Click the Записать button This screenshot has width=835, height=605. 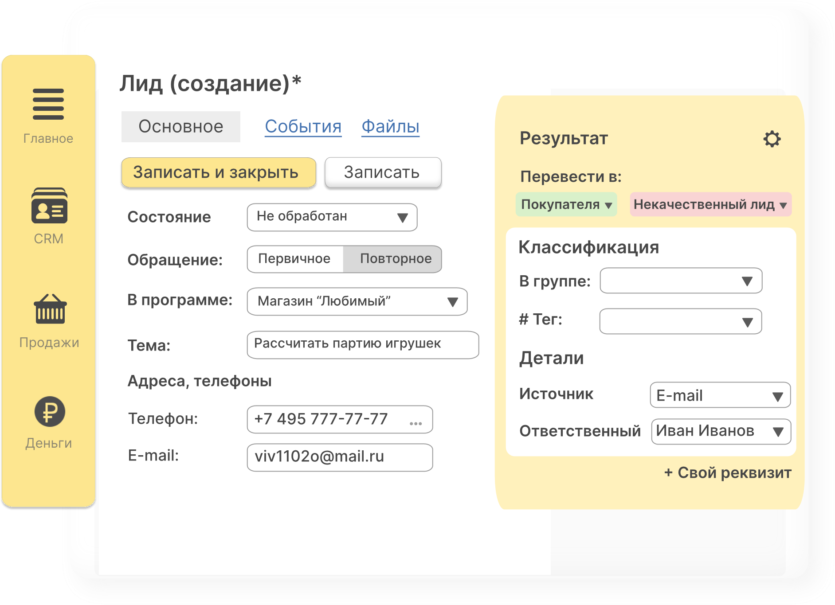pos(383,172)
